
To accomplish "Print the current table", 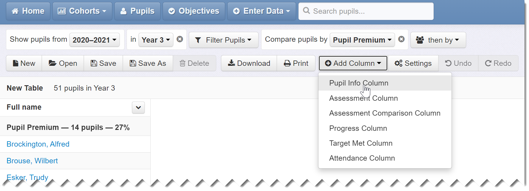I will [x=296, y=63].
